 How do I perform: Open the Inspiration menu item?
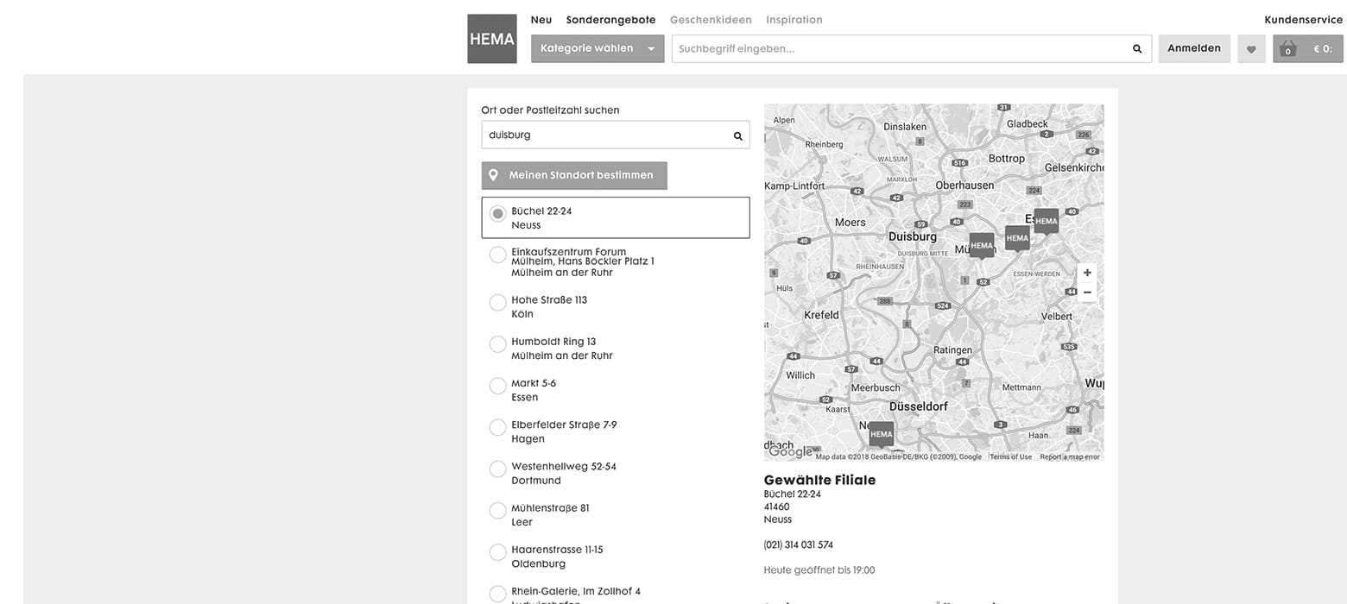click(x=794, y=20)
